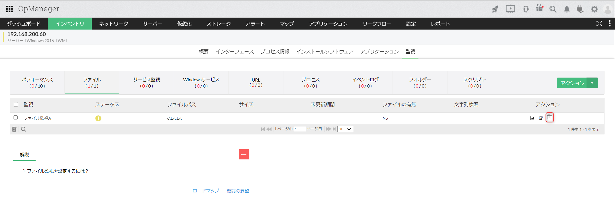615x210 pixels.
Task: Switch to the device アプリケーション tab
Action: [x=379, y=51]
